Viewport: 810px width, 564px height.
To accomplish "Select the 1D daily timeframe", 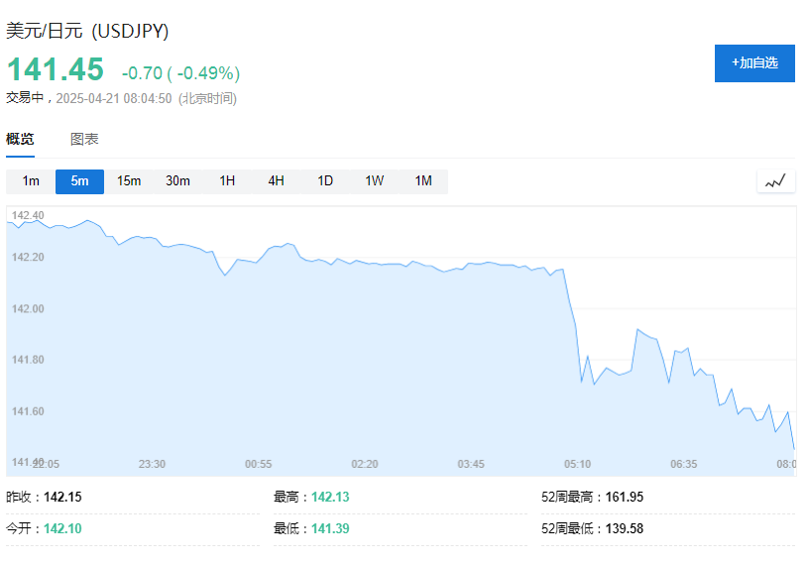I will coord(325,180).
